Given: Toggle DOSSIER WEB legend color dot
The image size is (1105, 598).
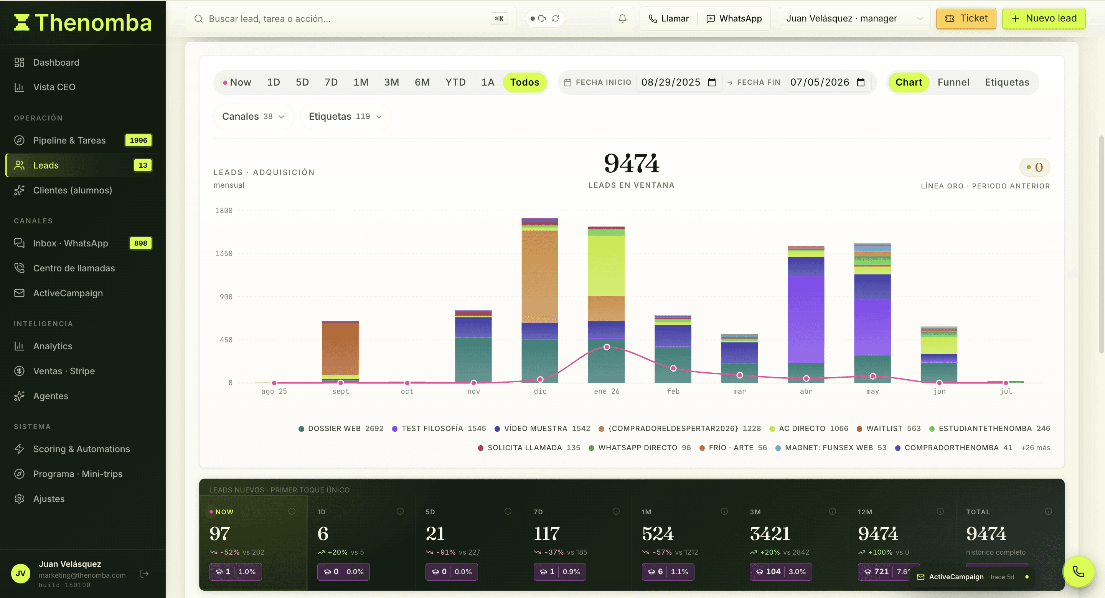Looking at the screenshot, I should click(301, 429).
